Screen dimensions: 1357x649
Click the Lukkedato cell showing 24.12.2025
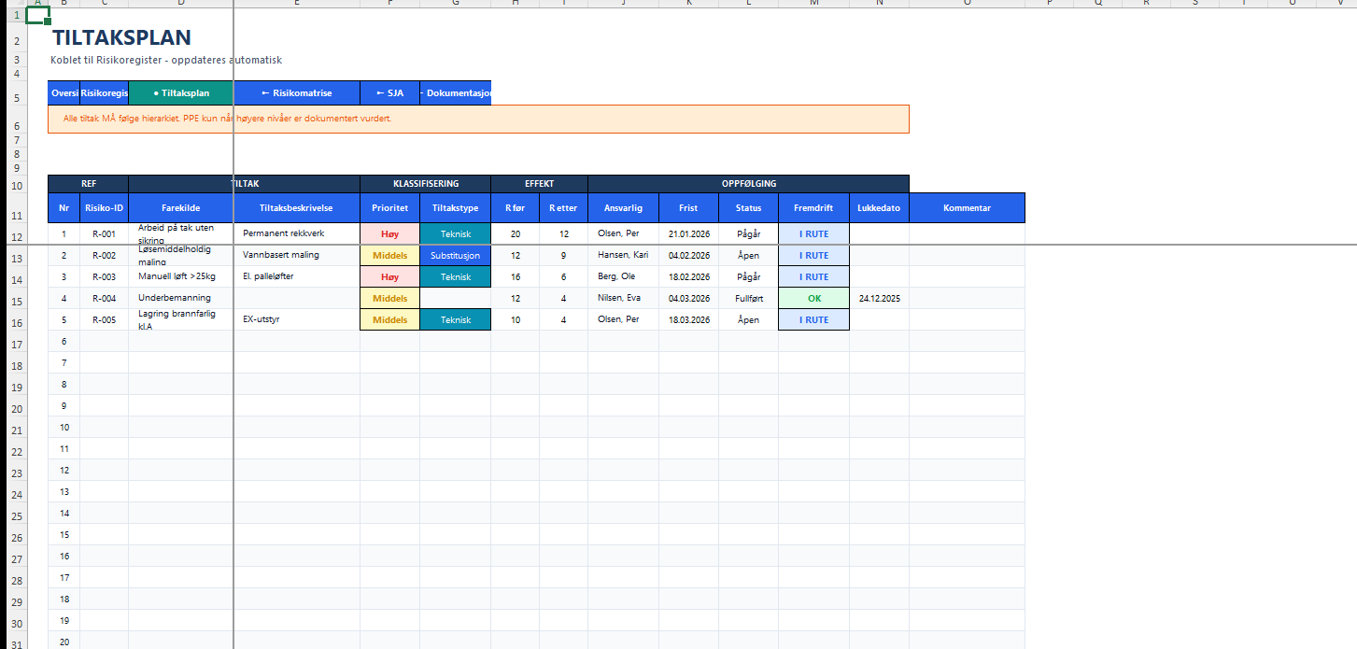click(879, 298)
